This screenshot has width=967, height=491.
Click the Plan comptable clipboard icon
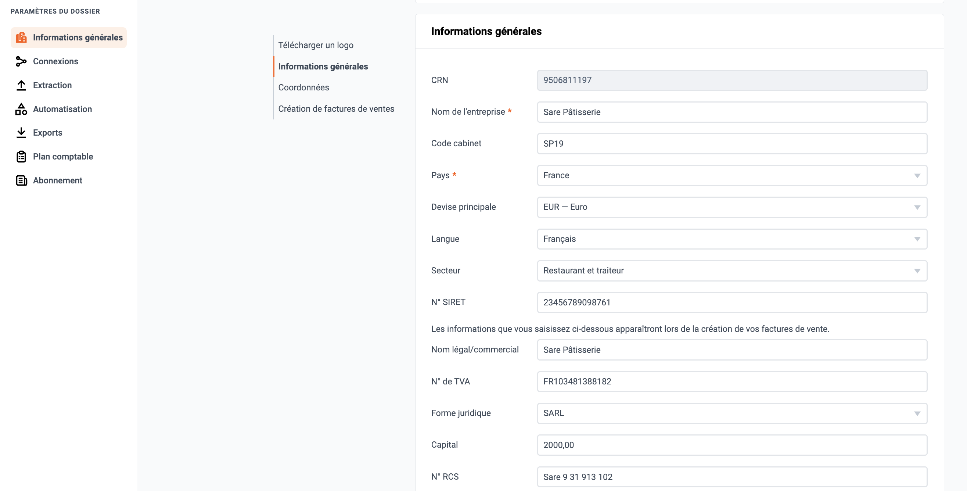[21, 157]
